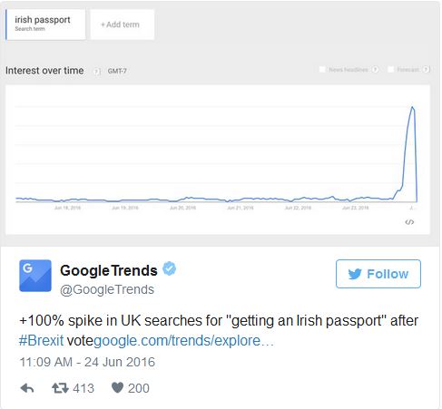Screen dimensions: 442x409
Task: Like the tweet with the heart icon
Action: 117,388
